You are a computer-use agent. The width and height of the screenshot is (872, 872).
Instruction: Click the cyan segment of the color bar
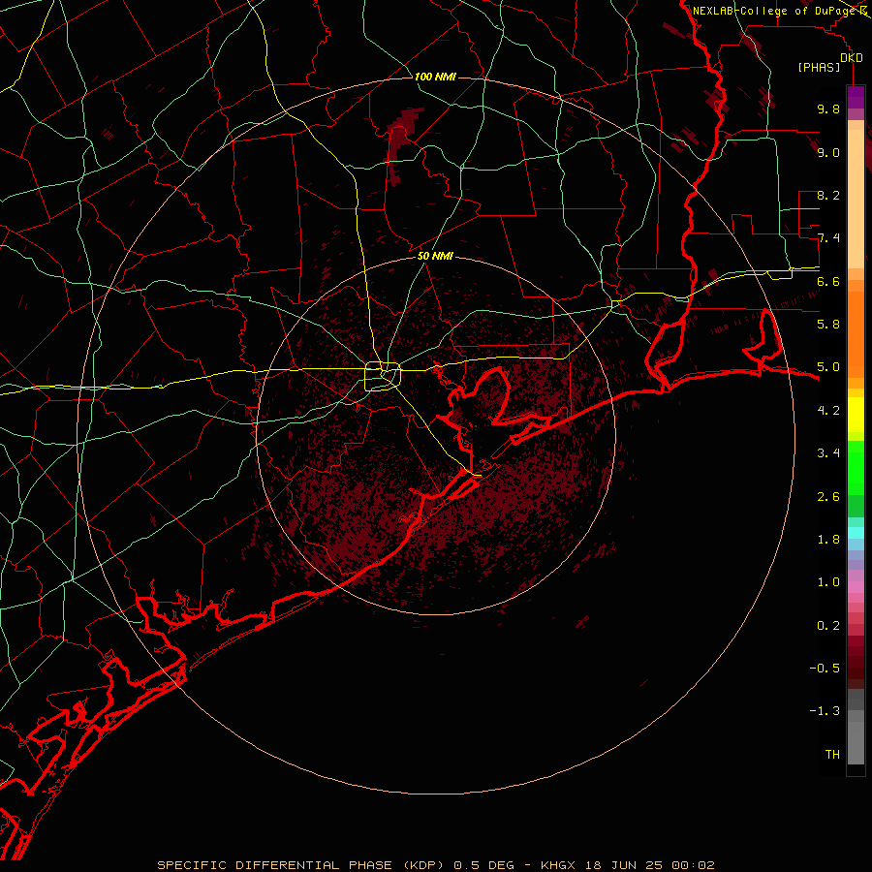(x=856, y=532)
